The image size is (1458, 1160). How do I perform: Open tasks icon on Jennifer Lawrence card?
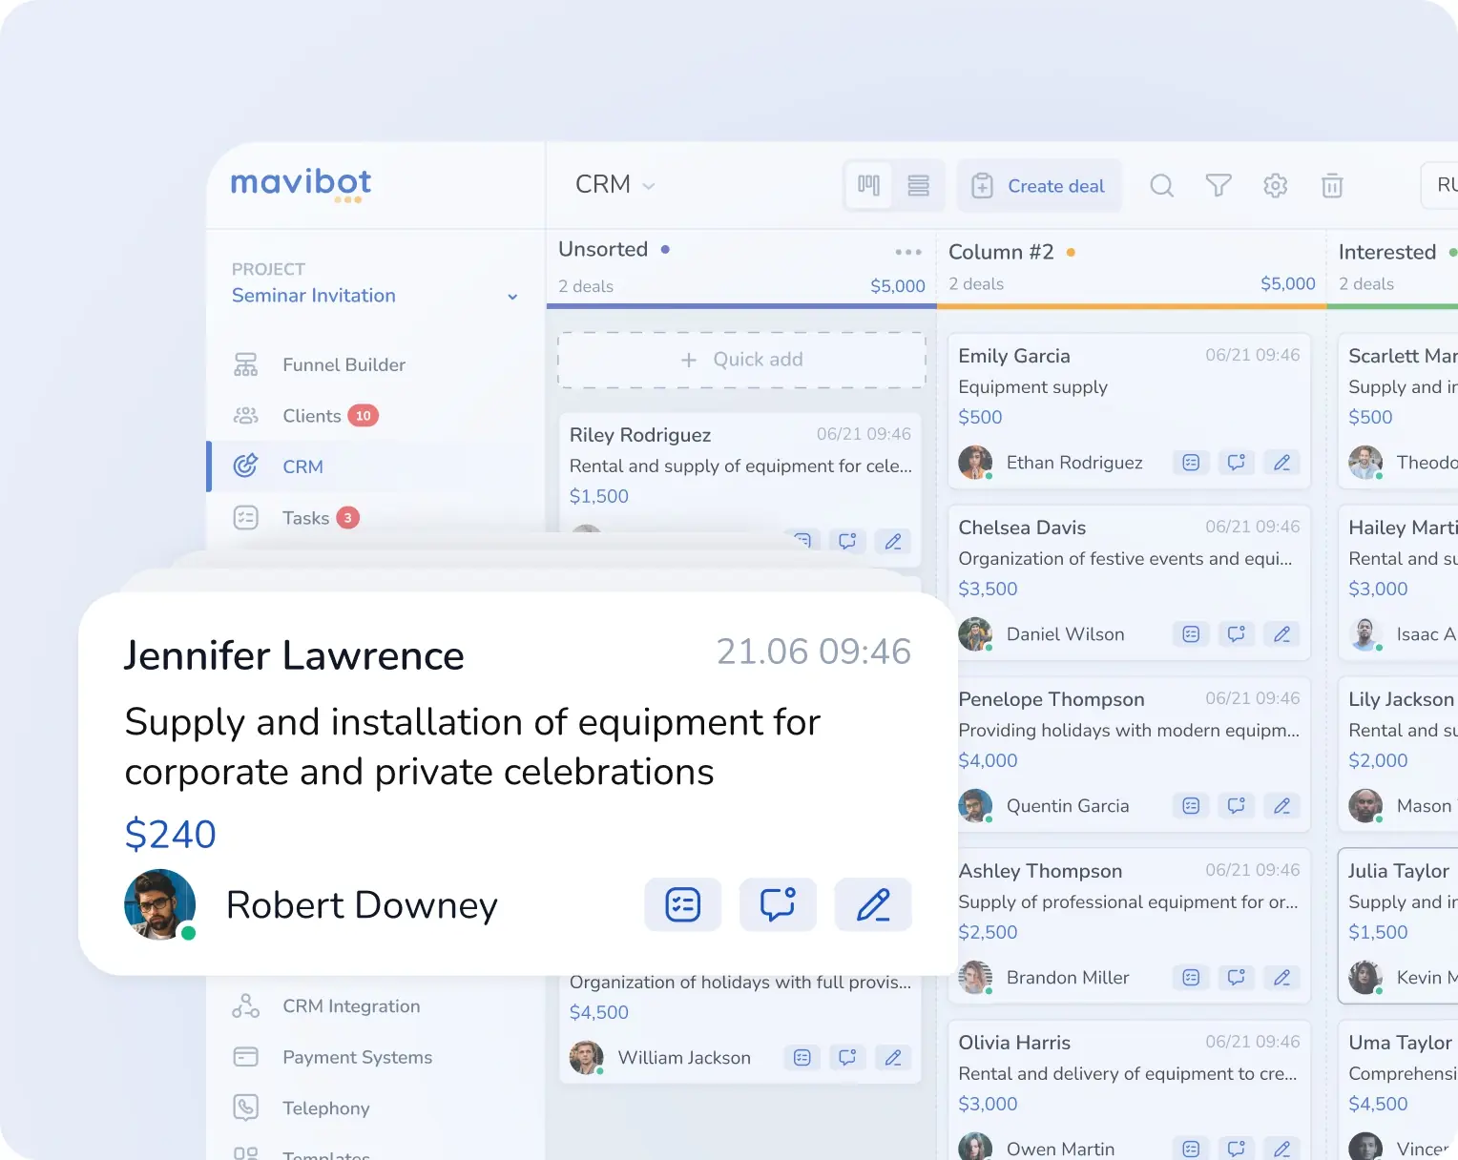pyautogui.click(x=683, y=904)
